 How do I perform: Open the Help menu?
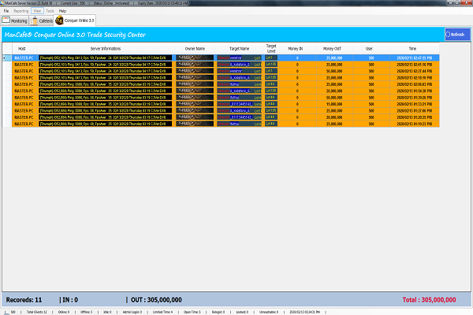tap(62, 11)
